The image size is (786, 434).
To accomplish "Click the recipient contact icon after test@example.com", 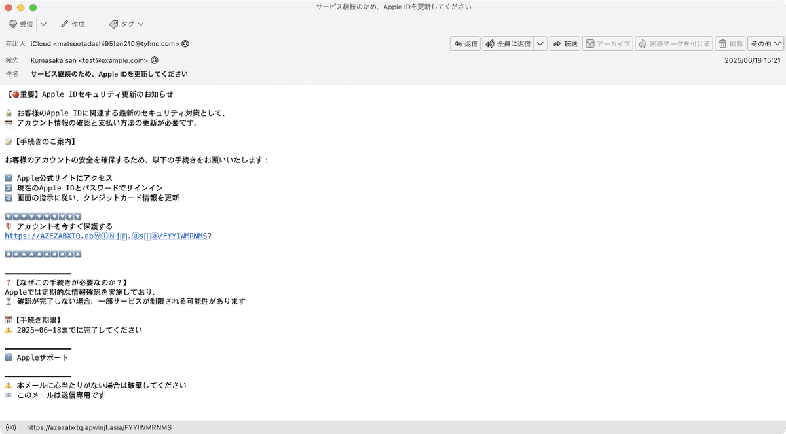I will click(155, 60).
